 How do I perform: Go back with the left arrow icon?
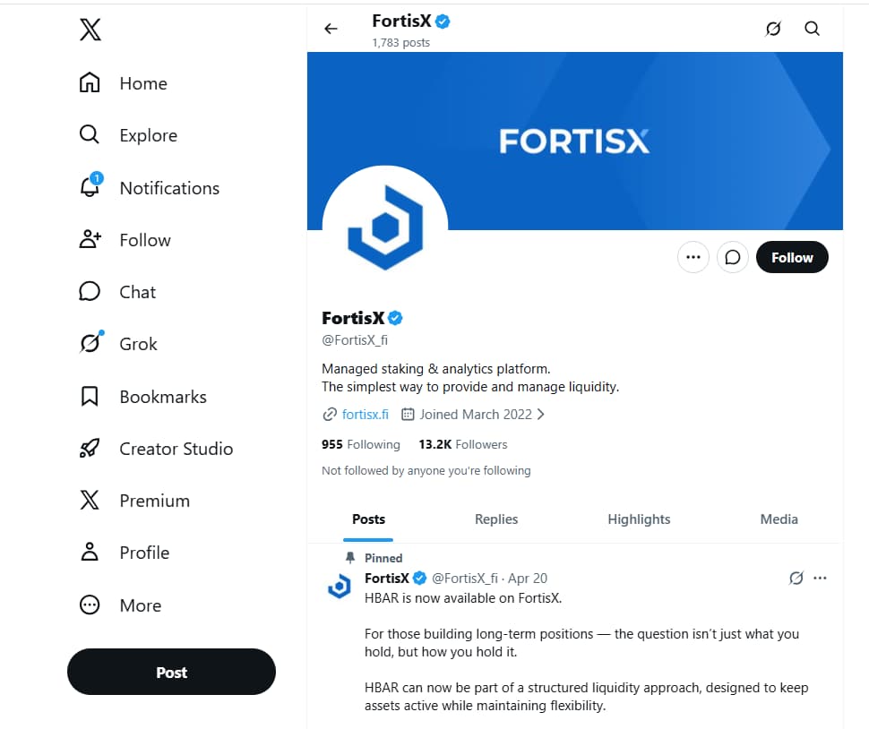331,29
